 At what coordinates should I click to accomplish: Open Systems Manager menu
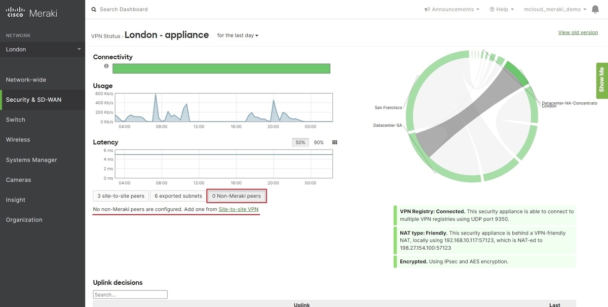tap(43, 160)
